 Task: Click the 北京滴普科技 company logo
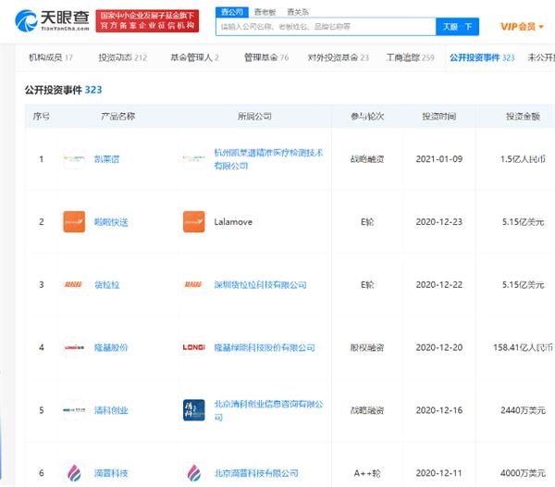point(193,473)
